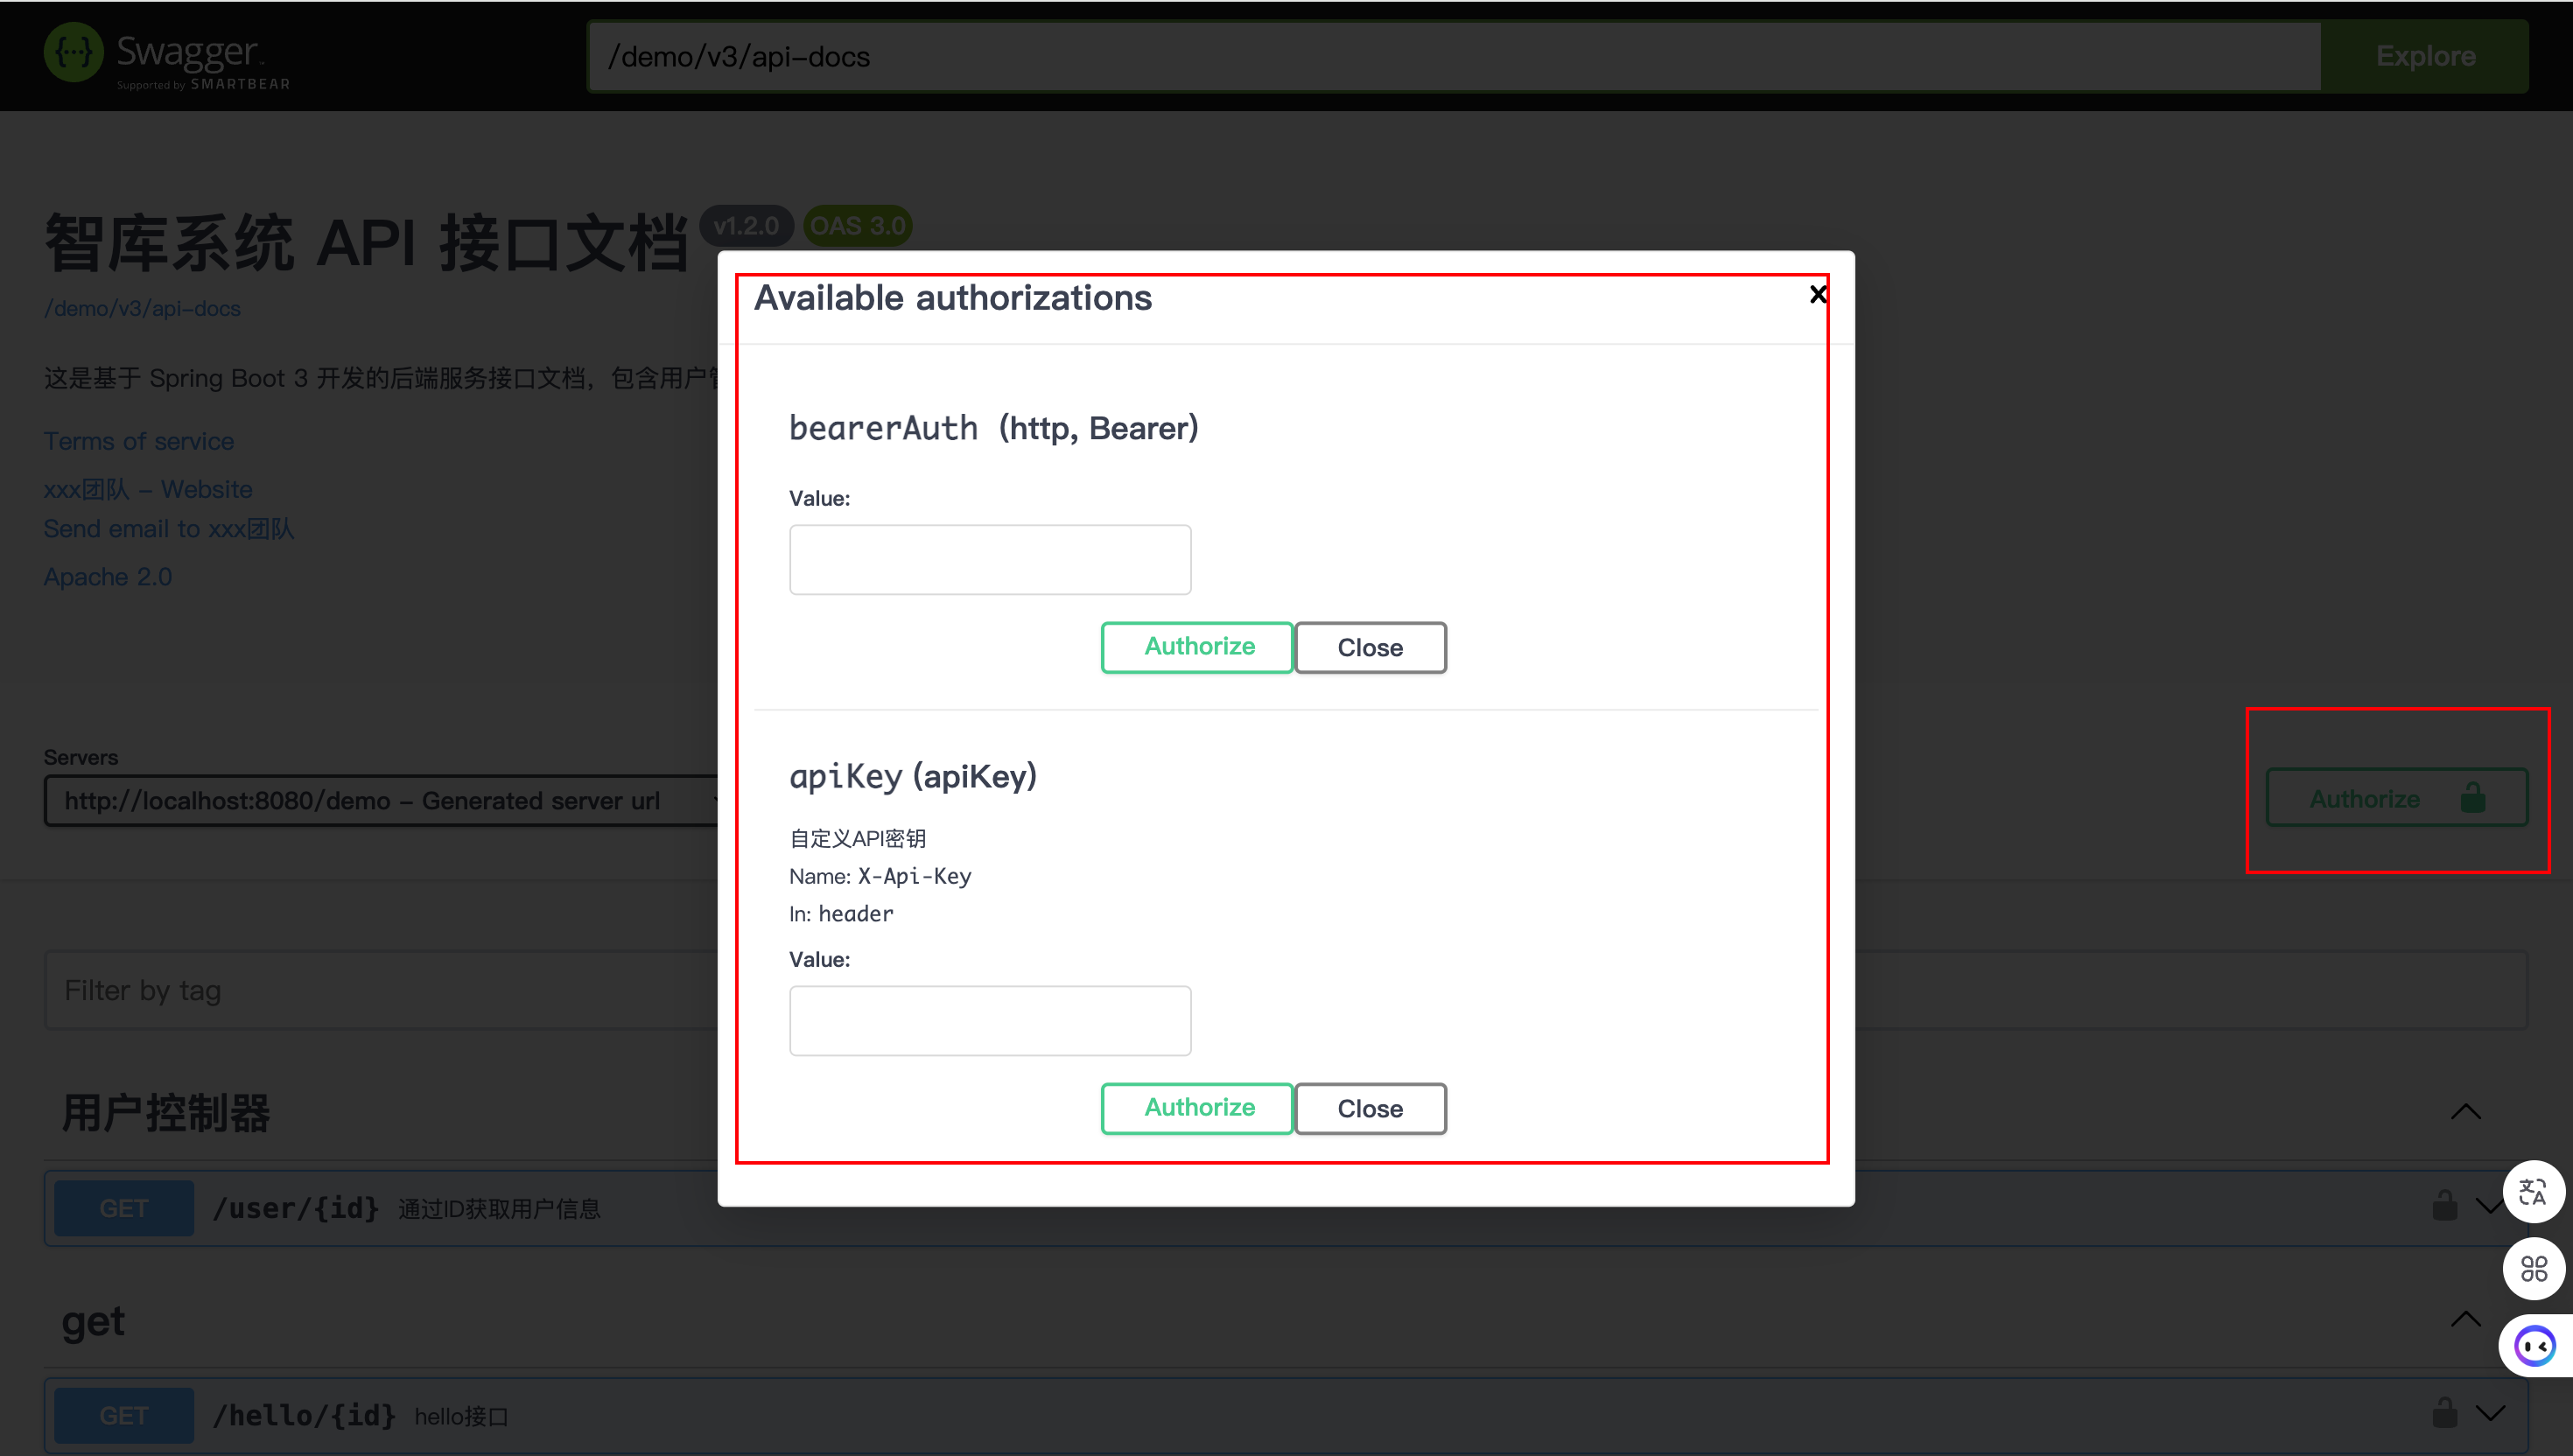2573x1456 pixels.
Task: Click the apiKey Value input field
Action: 990,1021
